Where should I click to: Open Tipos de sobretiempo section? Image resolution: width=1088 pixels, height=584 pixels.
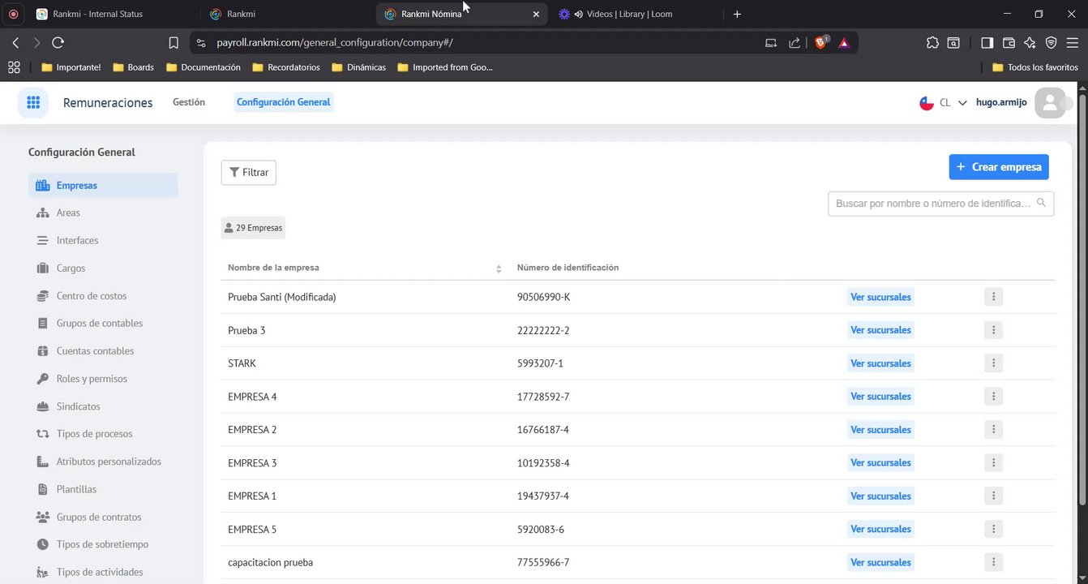click(102, 544)
